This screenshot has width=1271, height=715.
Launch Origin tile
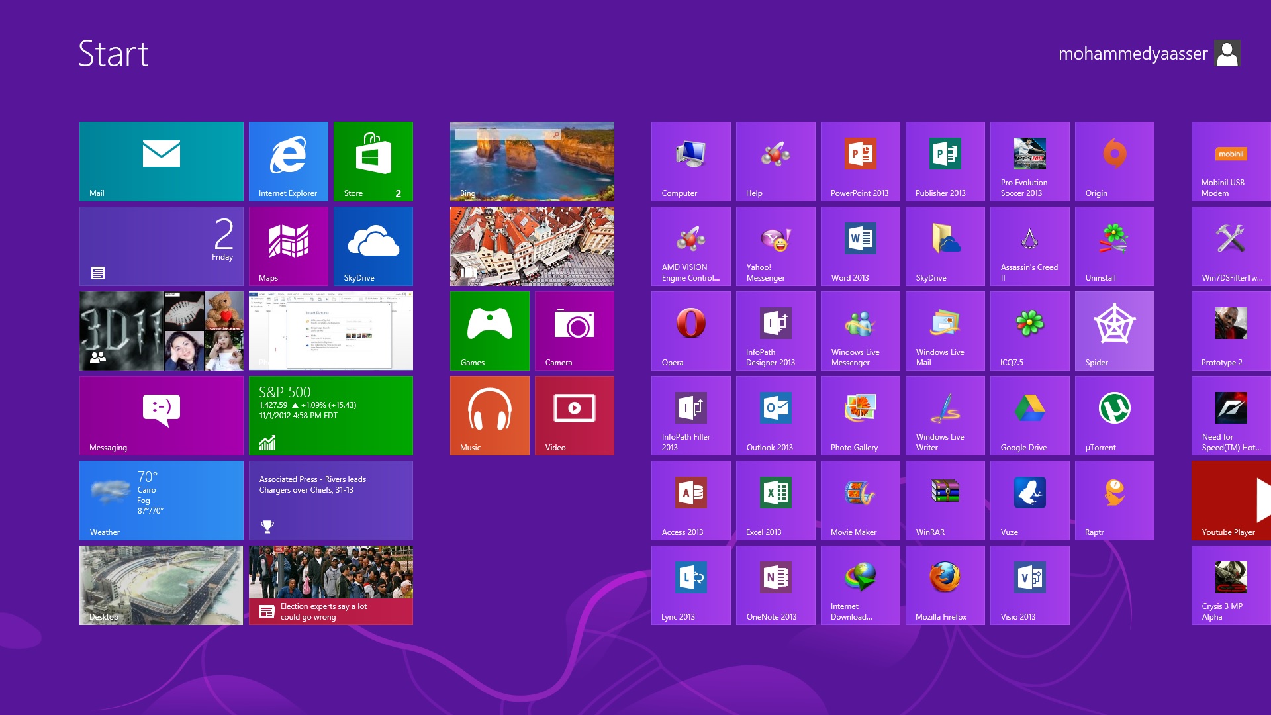[x=1115, y=162]
